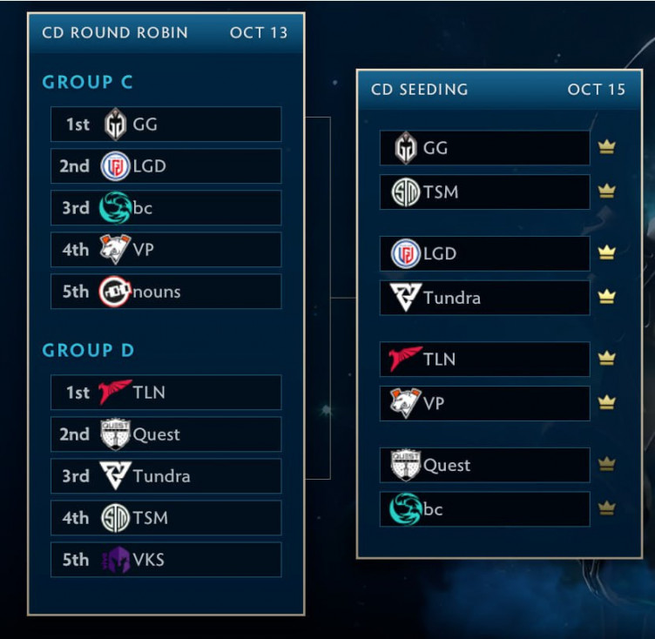The height and width of the screenshot is (639, 655).
Task: Click the LGD logo in Group C
Action: [x=116, y=166]
